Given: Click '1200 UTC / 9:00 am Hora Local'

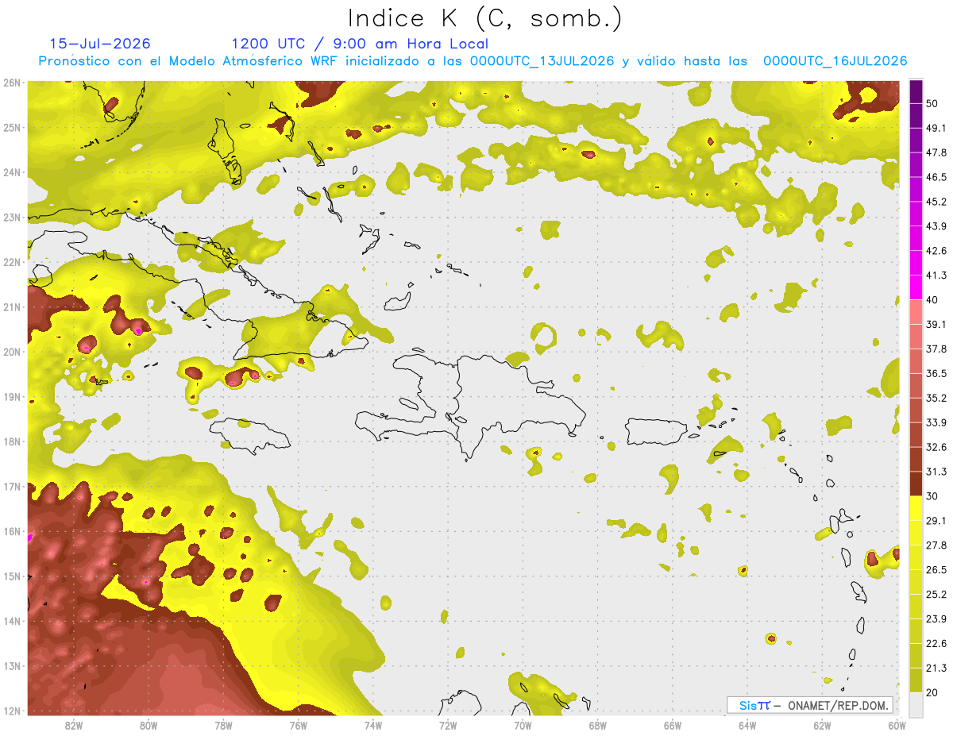Looking at the screenshot, I should [x=360, y=44].
